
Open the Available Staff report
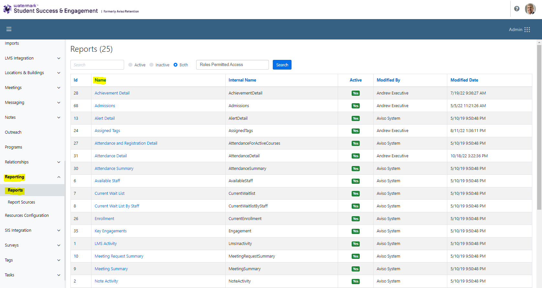[x=107, y=181]
